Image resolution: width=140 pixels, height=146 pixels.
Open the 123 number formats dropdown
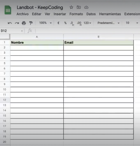[x=87, y=23]
